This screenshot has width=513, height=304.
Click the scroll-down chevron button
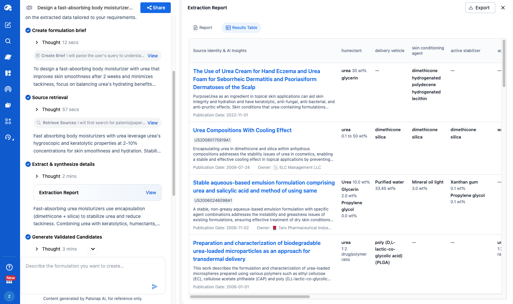[93, 249]
